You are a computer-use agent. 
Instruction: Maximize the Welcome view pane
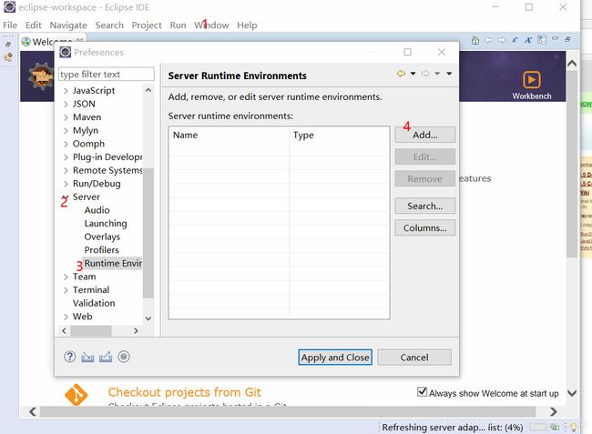(x=567, y=39)
